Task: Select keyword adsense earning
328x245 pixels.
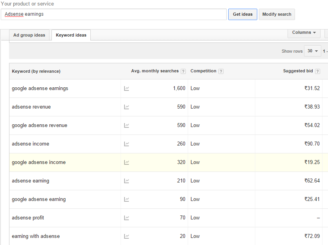Action: pyautogui.click(x=31, y=181)
